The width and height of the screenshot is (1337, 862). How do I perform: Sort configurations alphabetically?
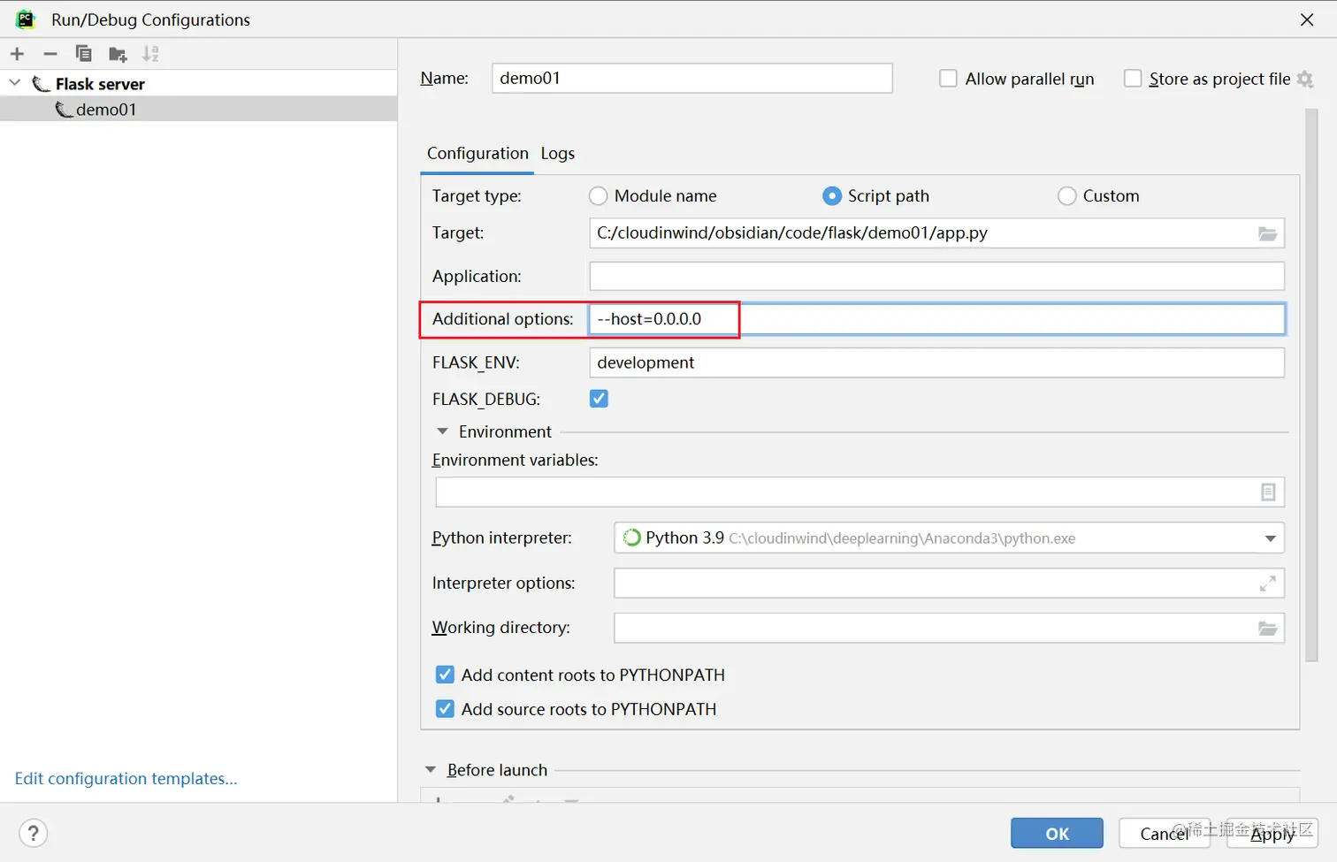pyautogui.click(x=151, y=54)
